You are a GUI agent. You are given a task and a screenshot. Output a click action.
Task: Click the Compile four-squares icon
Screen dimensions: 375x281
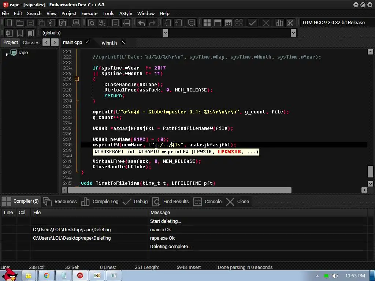click(x=207, y=23)
